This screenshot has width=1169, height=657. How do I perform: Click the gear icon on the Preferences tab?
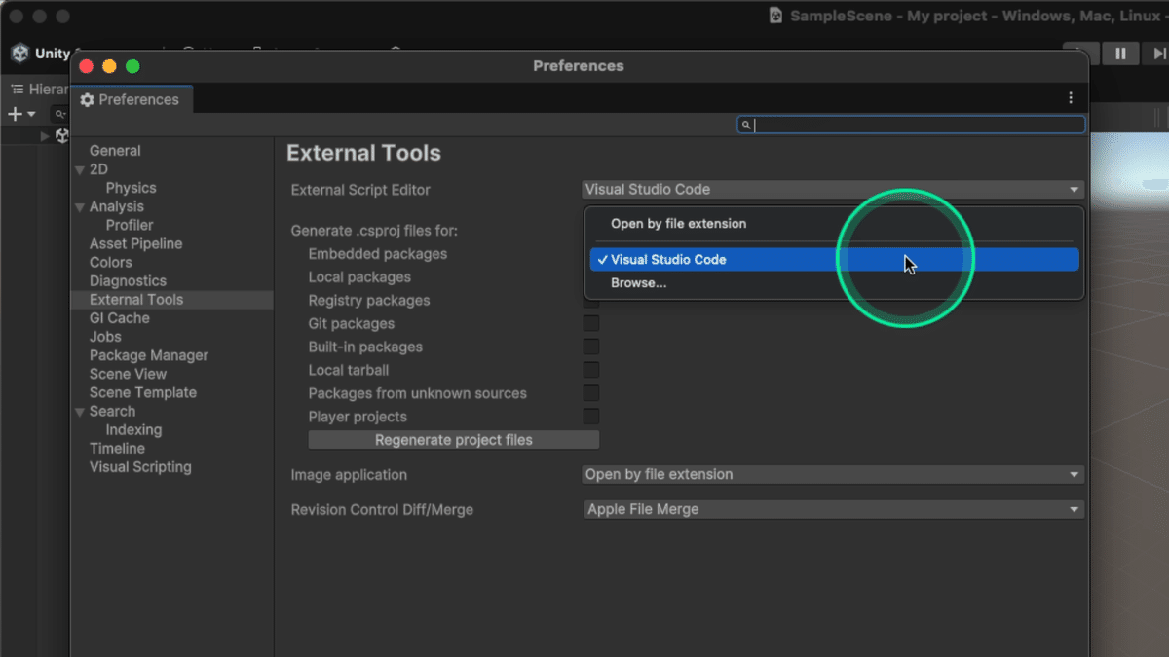pos(87,100)
